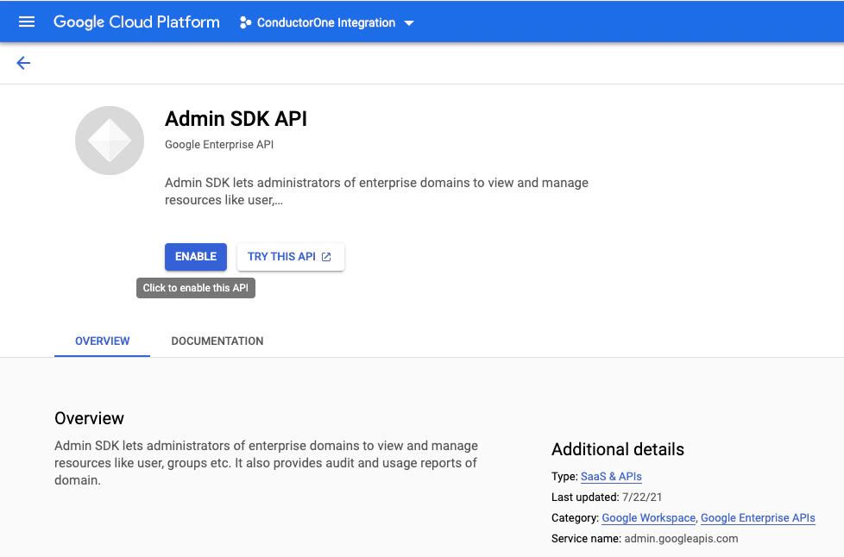The width and height of the screenshot is (844, 557).
Task: Open the Google Workspace category link
Action: [x=648, y=517]
